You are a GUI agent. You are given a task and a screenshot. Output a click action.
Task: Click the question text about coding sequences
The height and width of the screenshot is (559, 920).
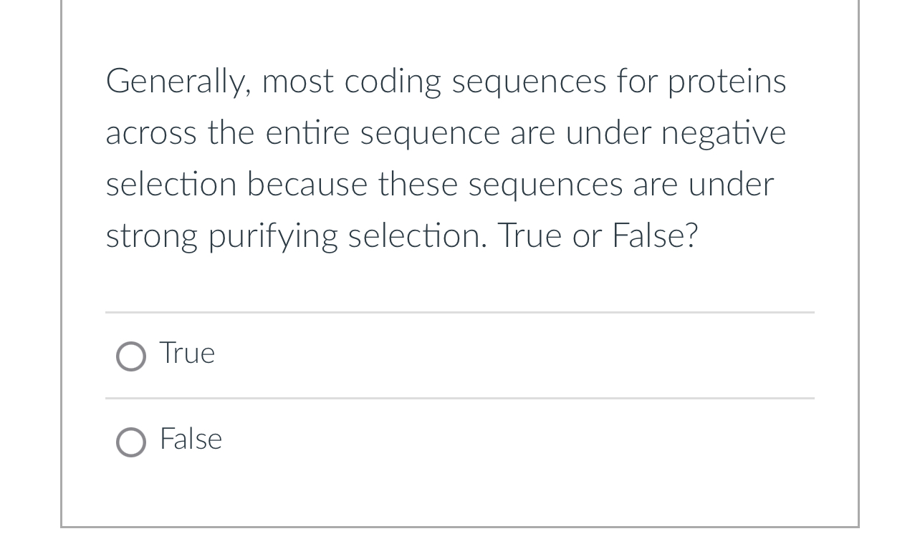click(444, 157)
